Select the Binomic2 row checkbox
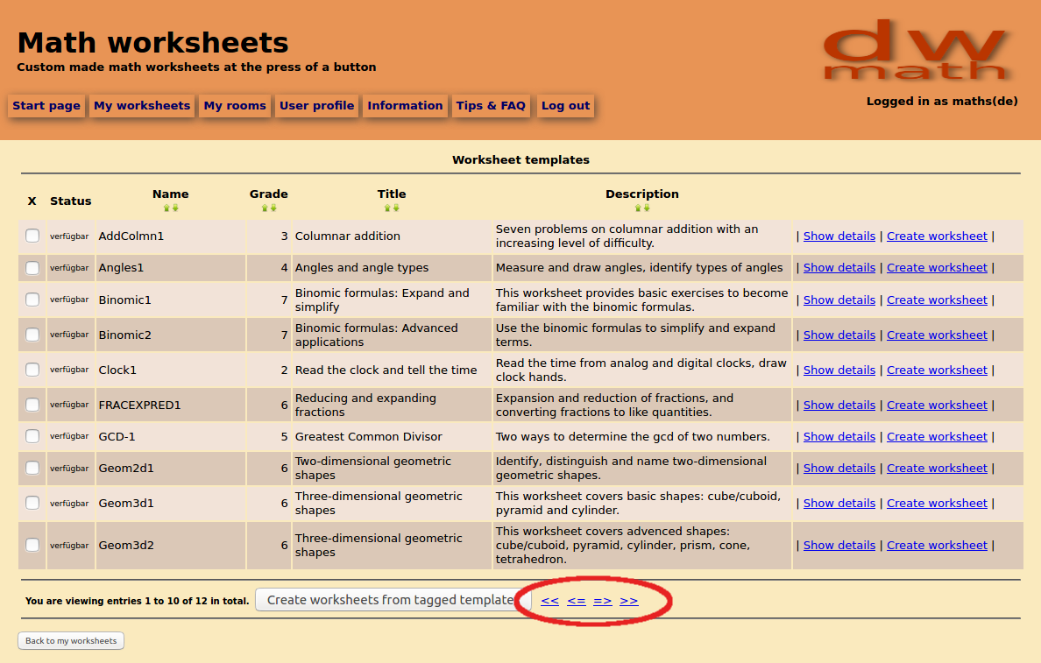 [32, 334]
